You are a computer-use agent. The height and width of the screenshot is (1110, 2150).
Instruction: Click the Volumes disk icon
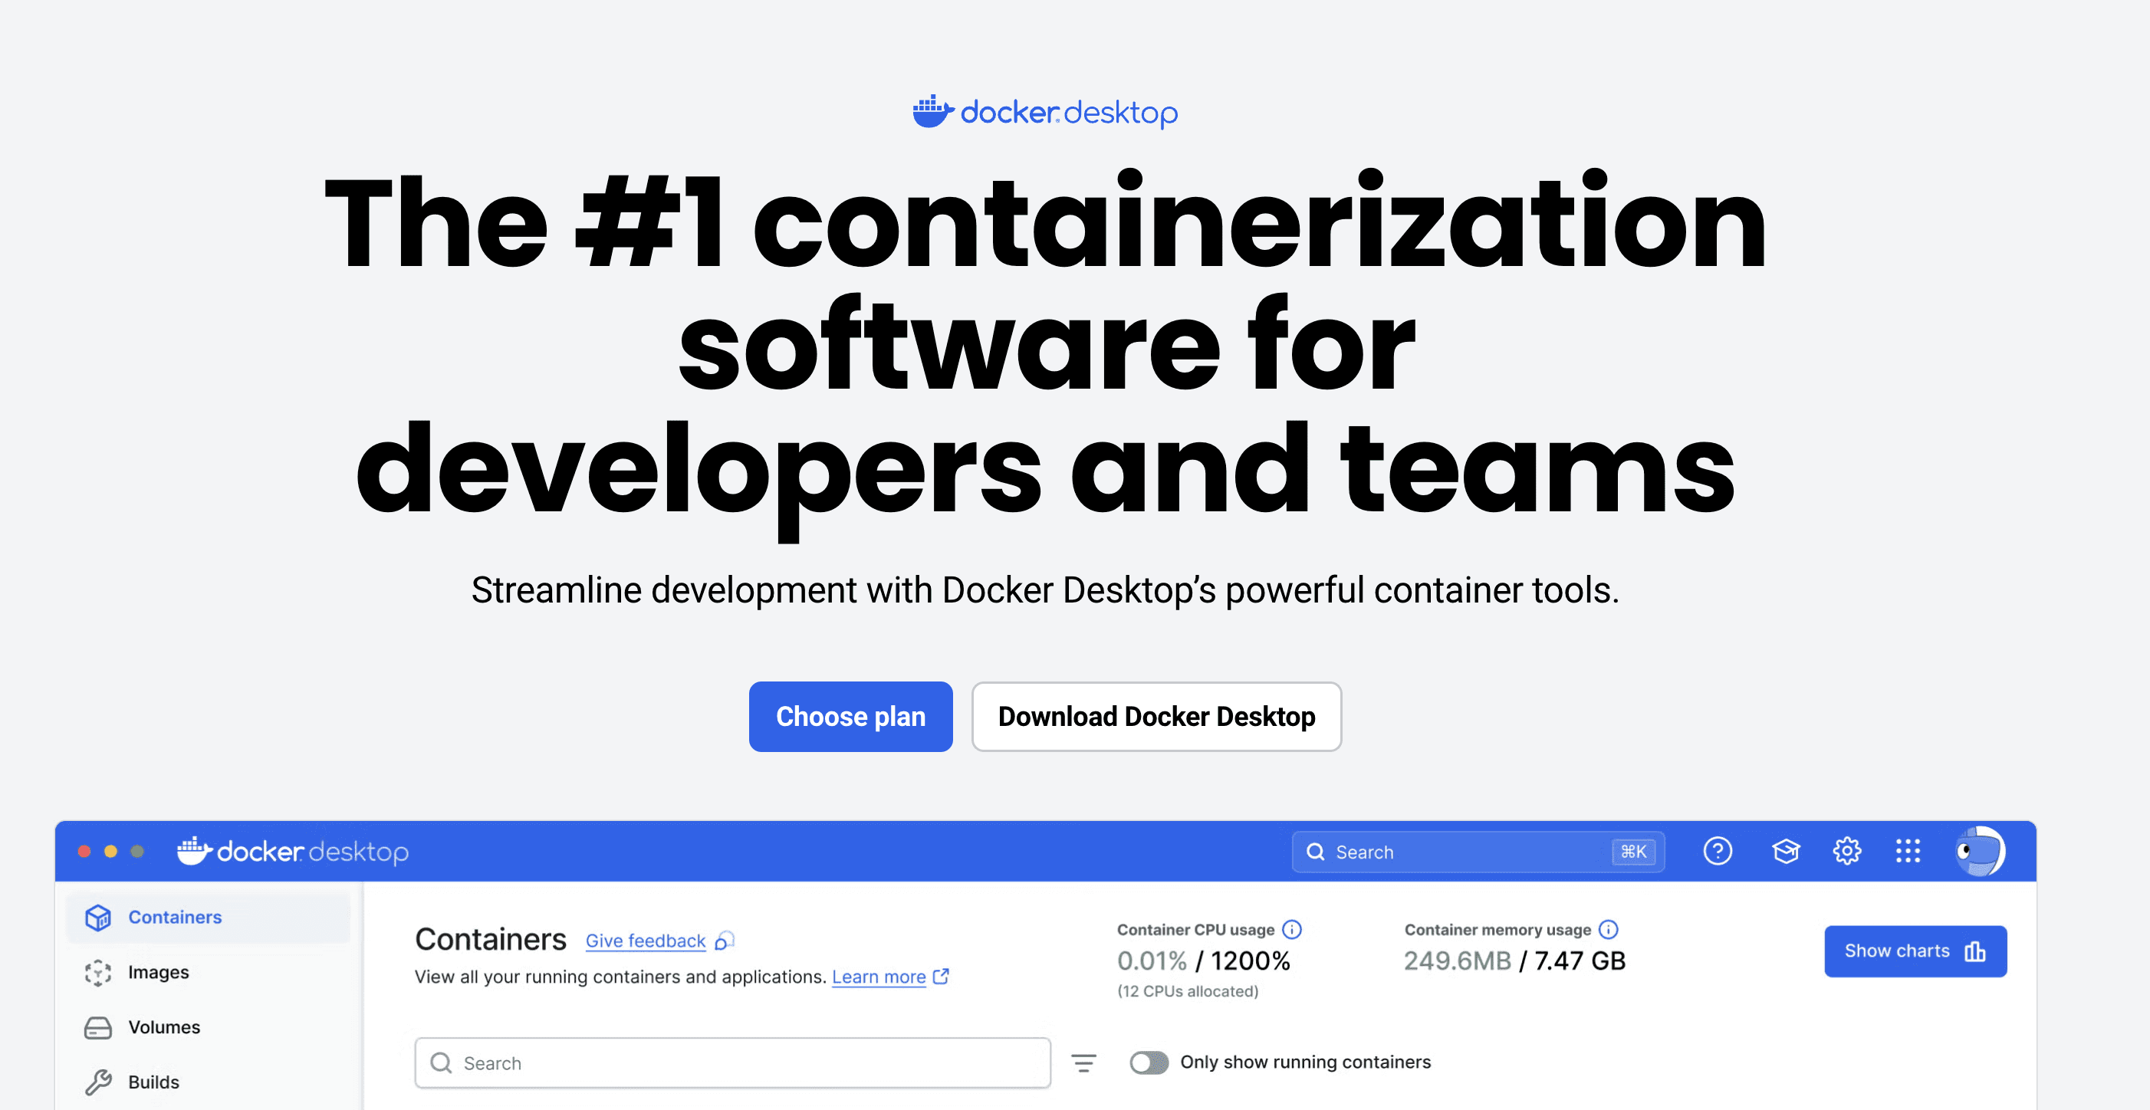[98, 1027]
